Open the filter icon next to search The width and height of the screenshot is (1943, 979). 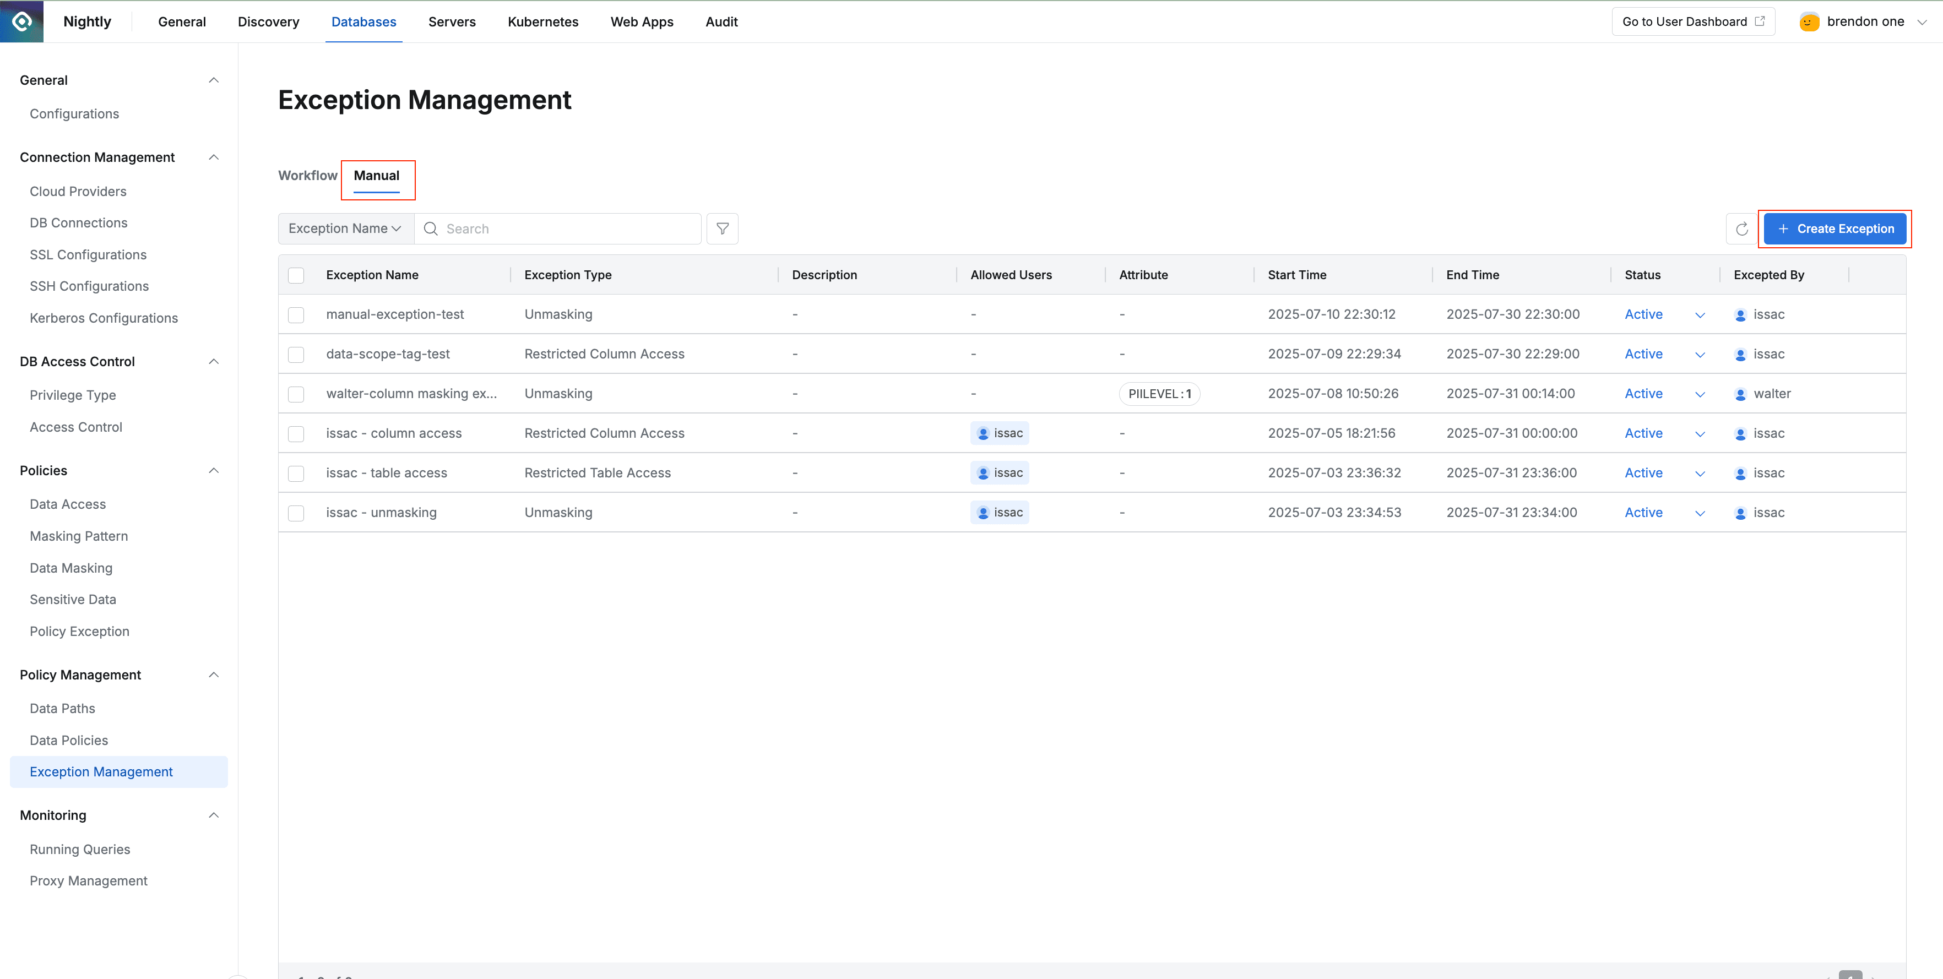click(x=722, y=229)
